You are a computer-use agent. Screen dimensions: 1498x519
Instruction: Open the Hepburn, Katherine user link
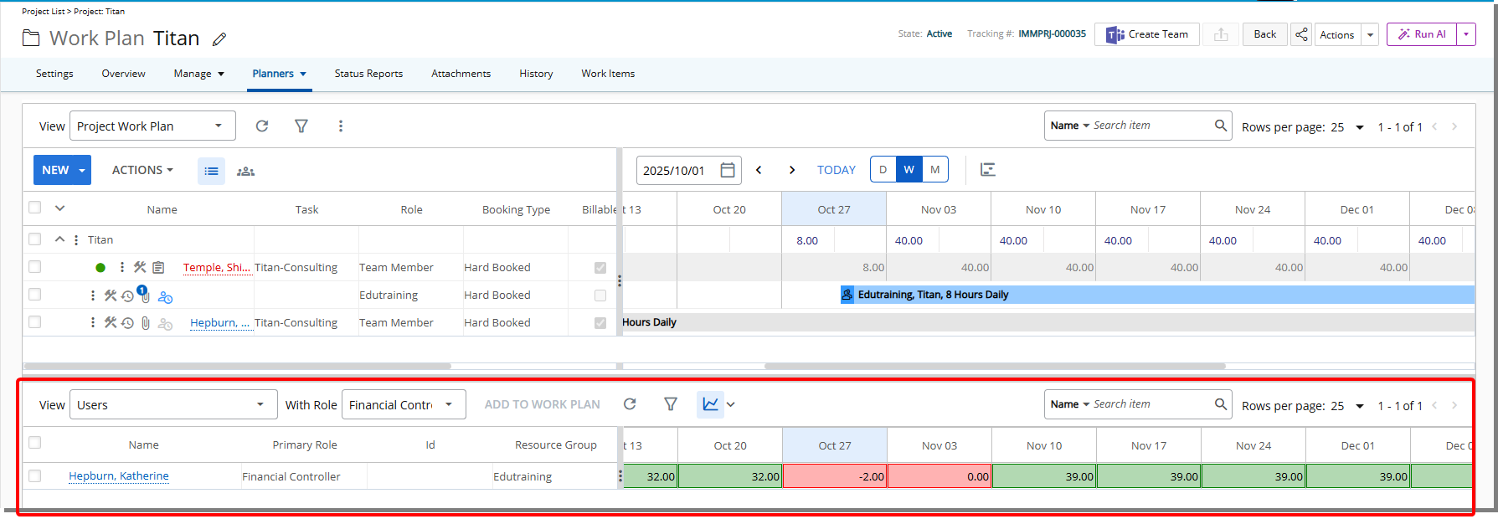(119, 475)
